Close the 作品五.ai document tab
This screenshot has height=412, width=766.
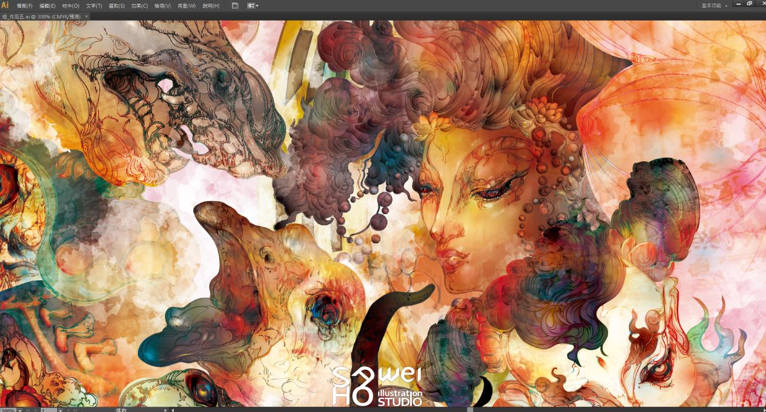86,16
